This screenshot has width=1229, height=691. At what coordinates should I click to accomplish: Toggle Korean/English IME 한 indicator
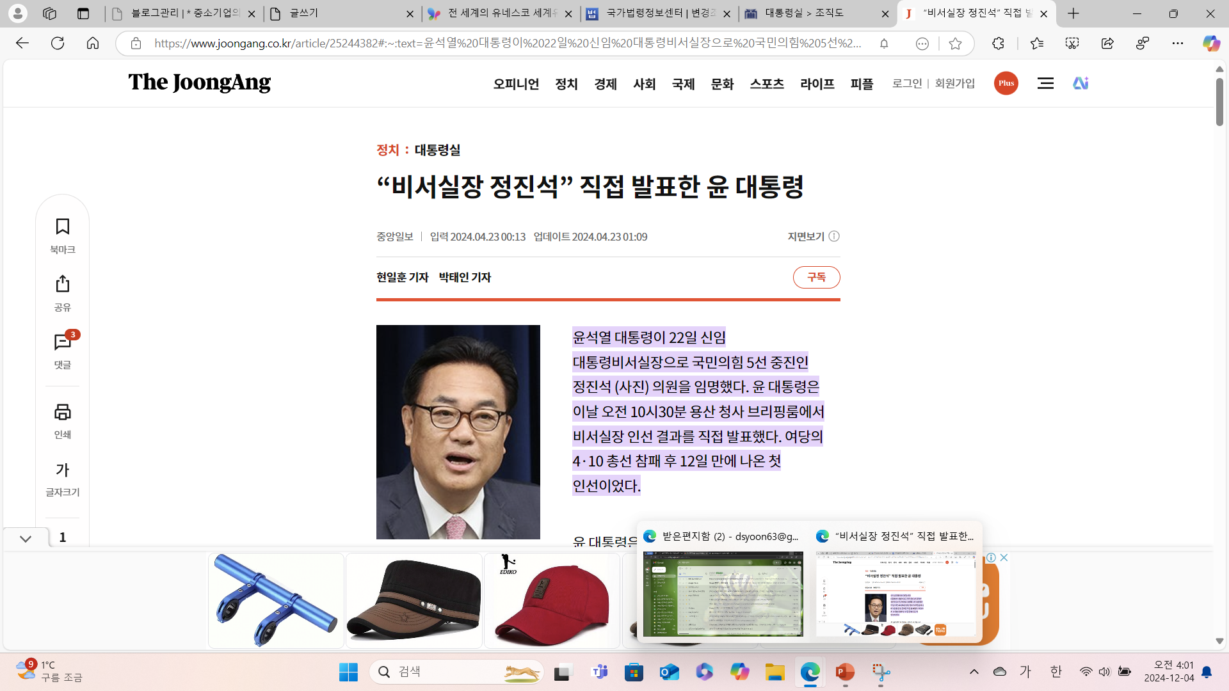[1056, 671]
